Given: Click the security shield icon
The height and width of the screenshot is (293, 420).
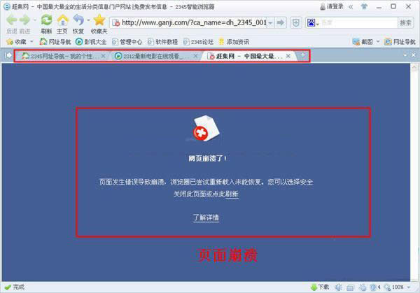Looking at the screenshot, I should pyautogui.click(x=295, y=23).
